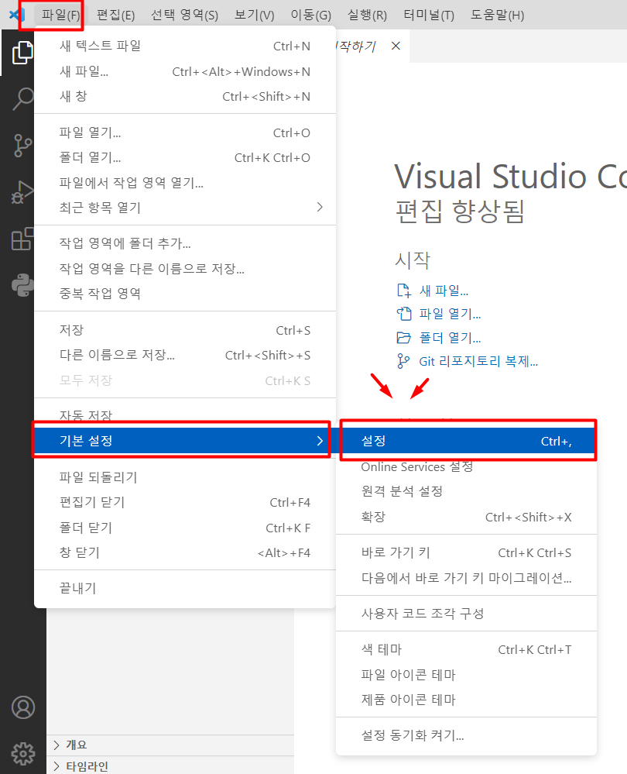The width and height of the screenshot is (627, 774).
Task: Select 파일에서 작업 영역 열기... entry
Action: pos(185,183)
